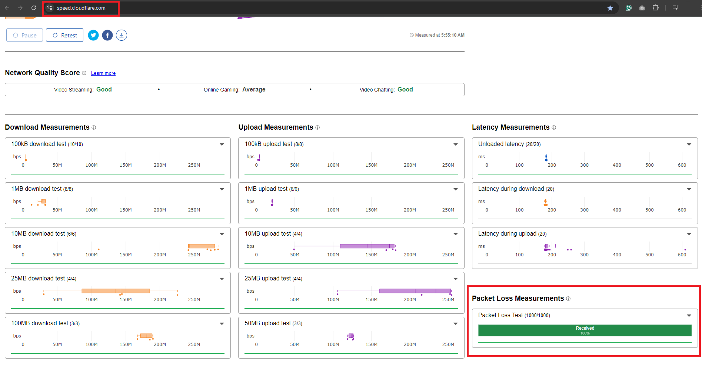Screen dimensions: 702x366
Task: Reload the page with refresh icon
Action: point(34,8)
